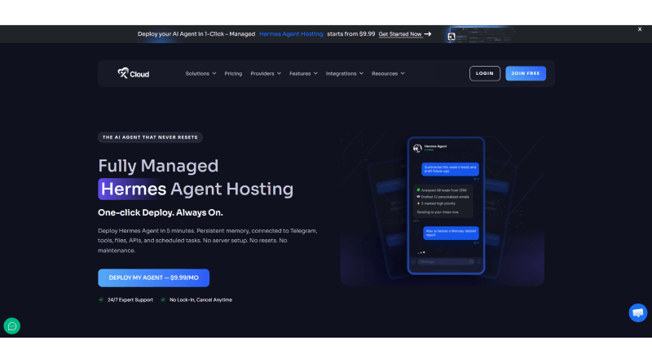Click the green checkmark beside No Lock-in

(163, 299)
